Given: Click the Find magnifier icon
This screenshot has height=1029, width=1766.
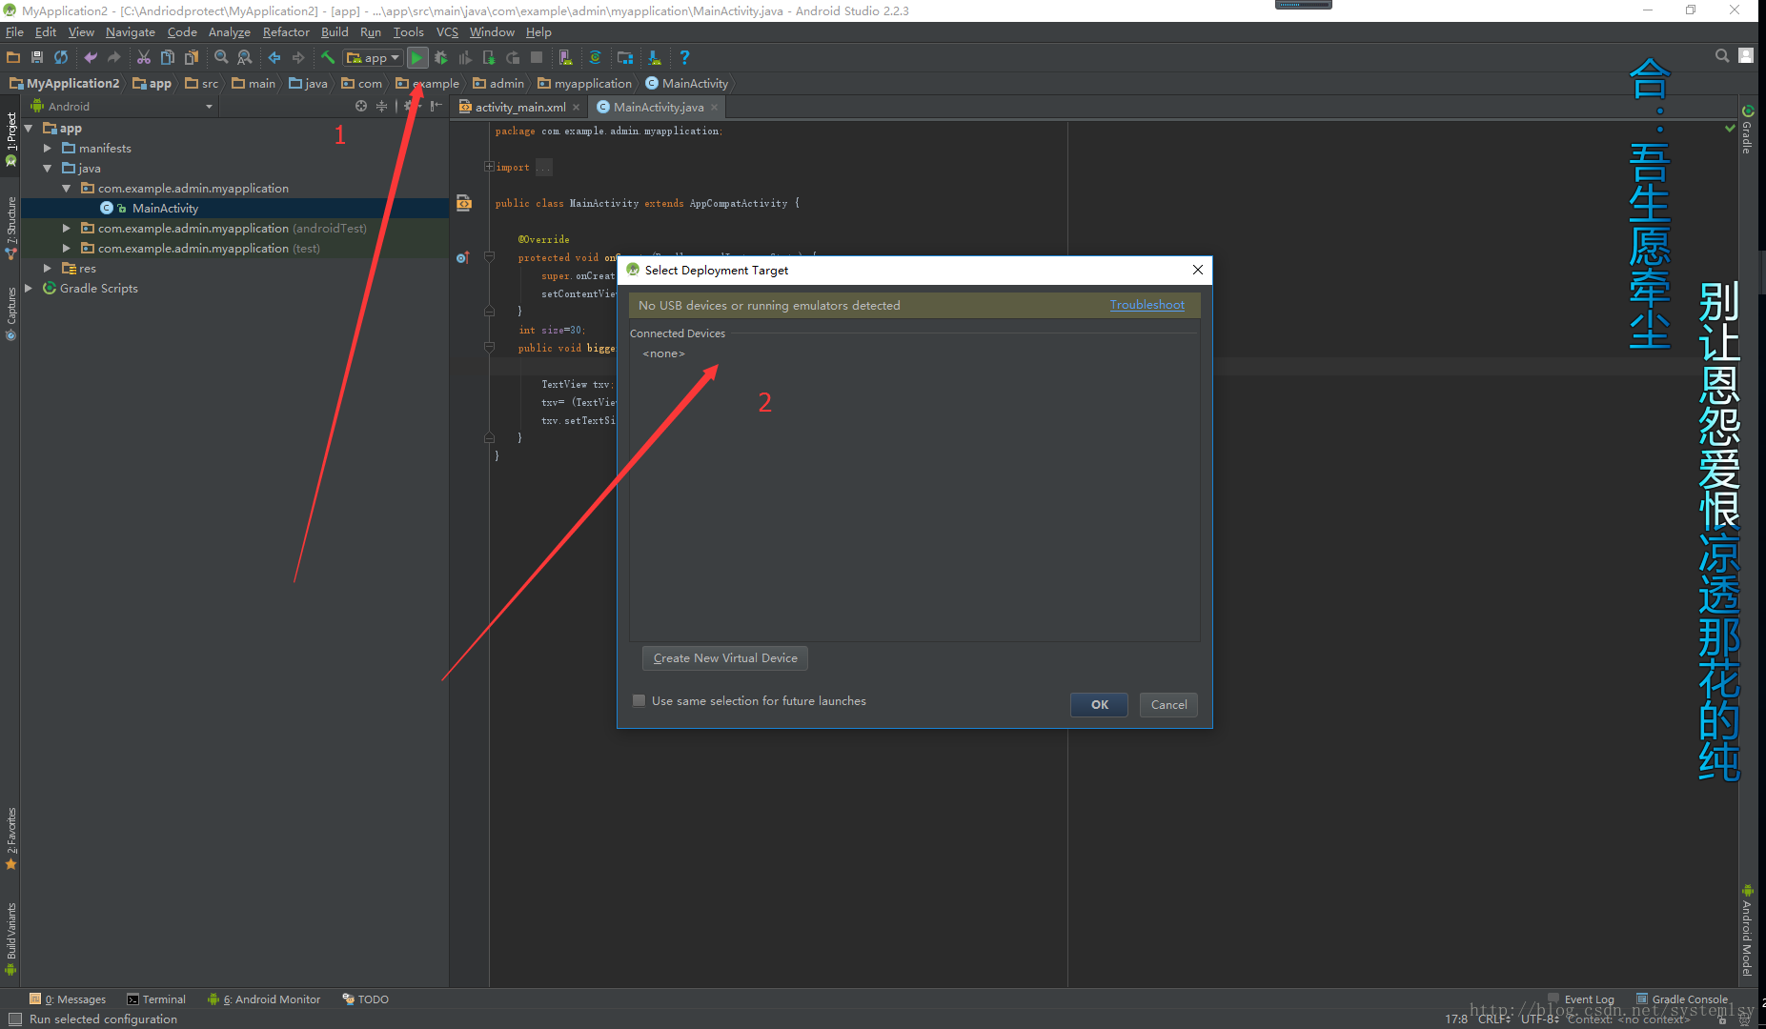Looking at the screenshot, I should (221, 57).
